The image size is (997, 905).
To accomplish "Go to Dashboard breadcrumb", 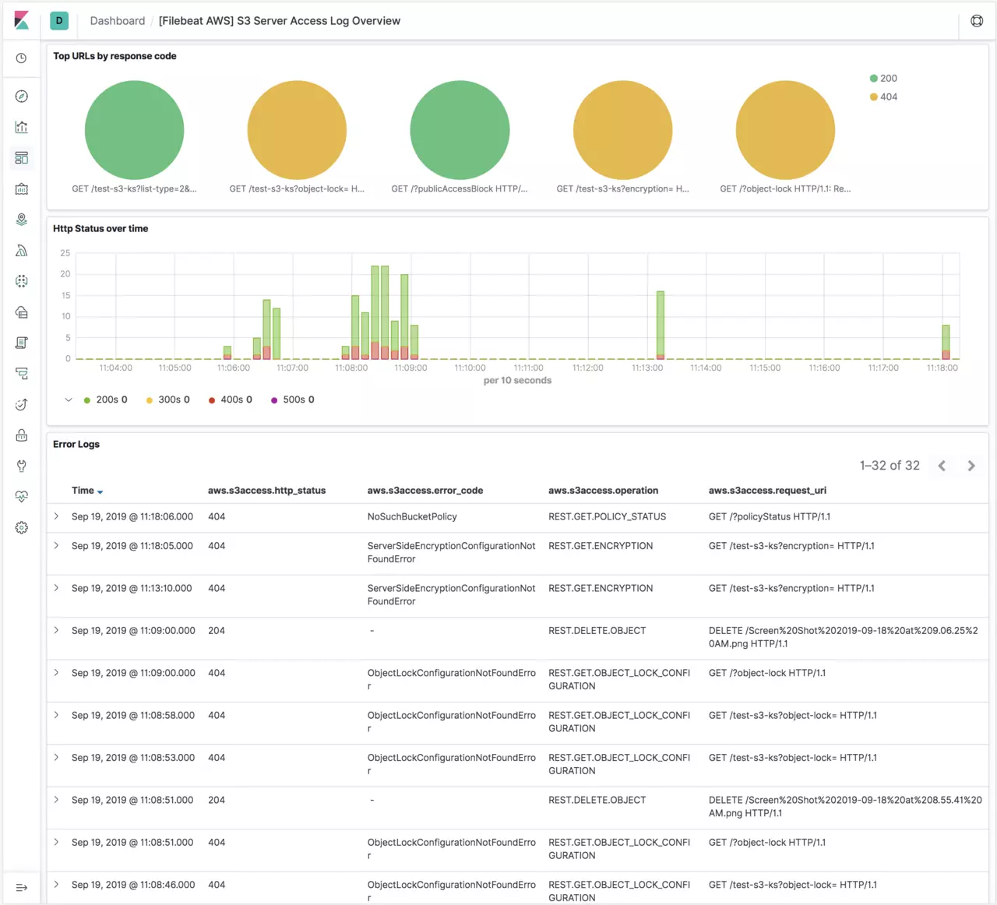I will (117, 21).
